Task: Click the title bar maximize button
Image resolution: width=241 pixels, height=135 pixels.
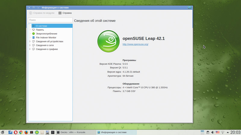Action: coord(33,7)
